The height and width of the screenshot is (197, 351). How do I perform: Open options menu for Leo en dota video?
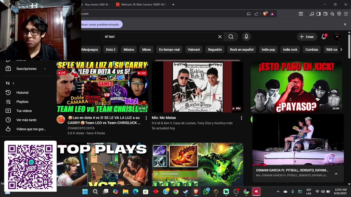146,118
